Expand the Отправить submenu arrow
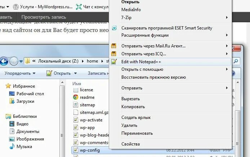250x157 pixels. tap(227, 88)
